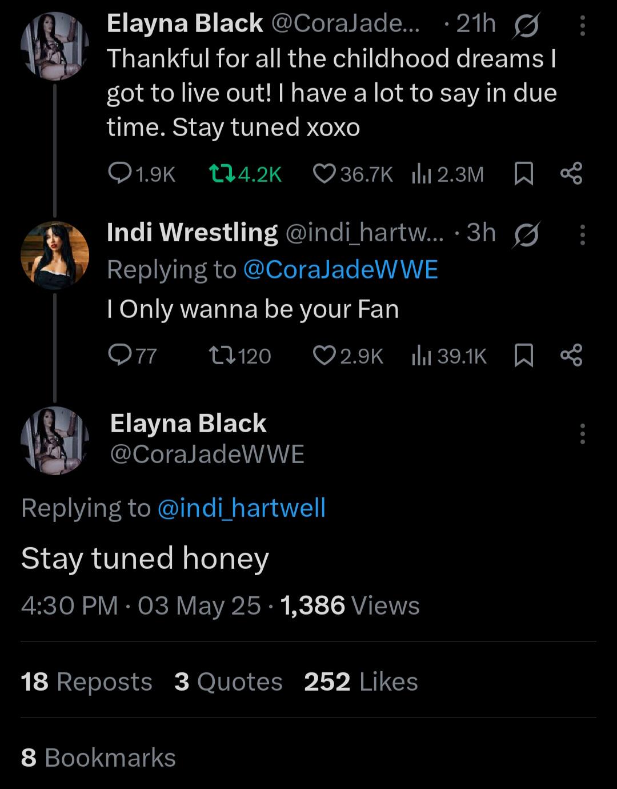The image size is (617, 789).
Task: View the 252 Likes list
Action: click(x=360, y=682)
